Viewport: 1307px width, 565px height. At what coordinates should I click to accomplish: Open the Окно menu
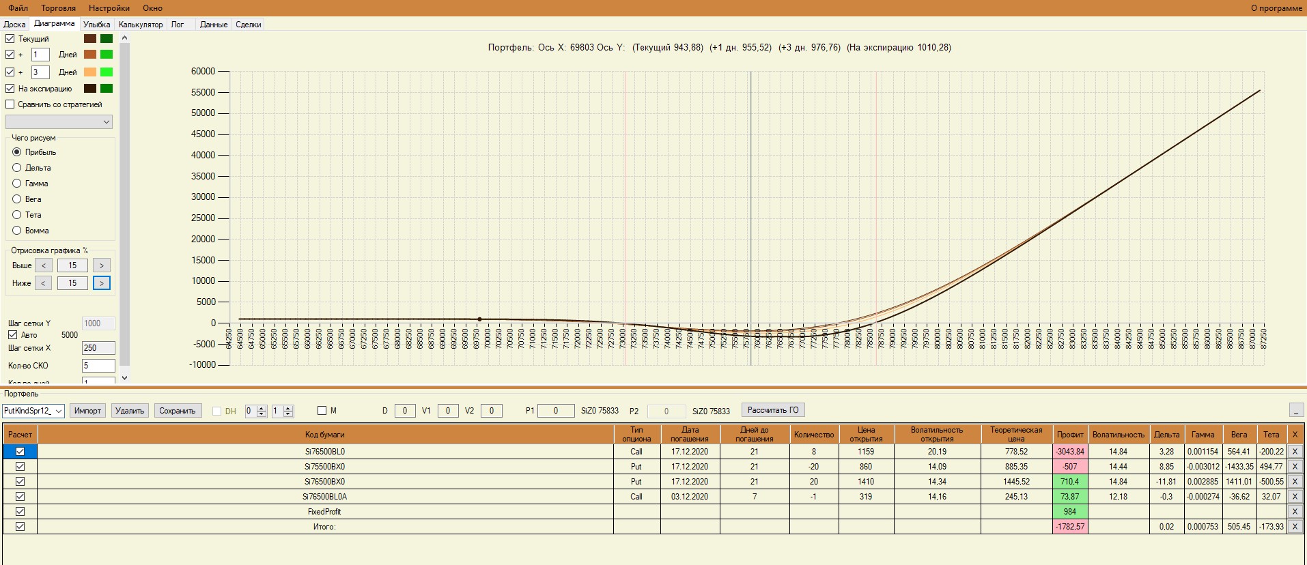coord(153,8)
